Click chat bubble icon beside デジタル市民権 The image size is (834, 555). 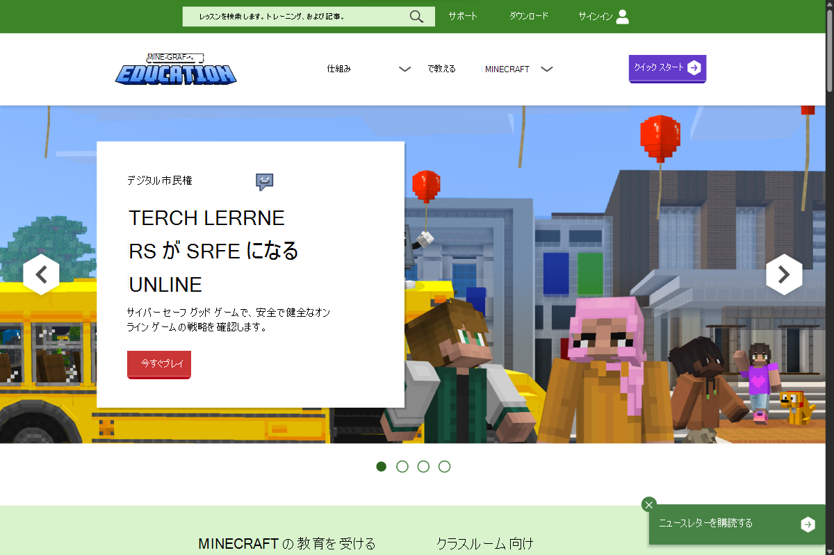point(264,182)
